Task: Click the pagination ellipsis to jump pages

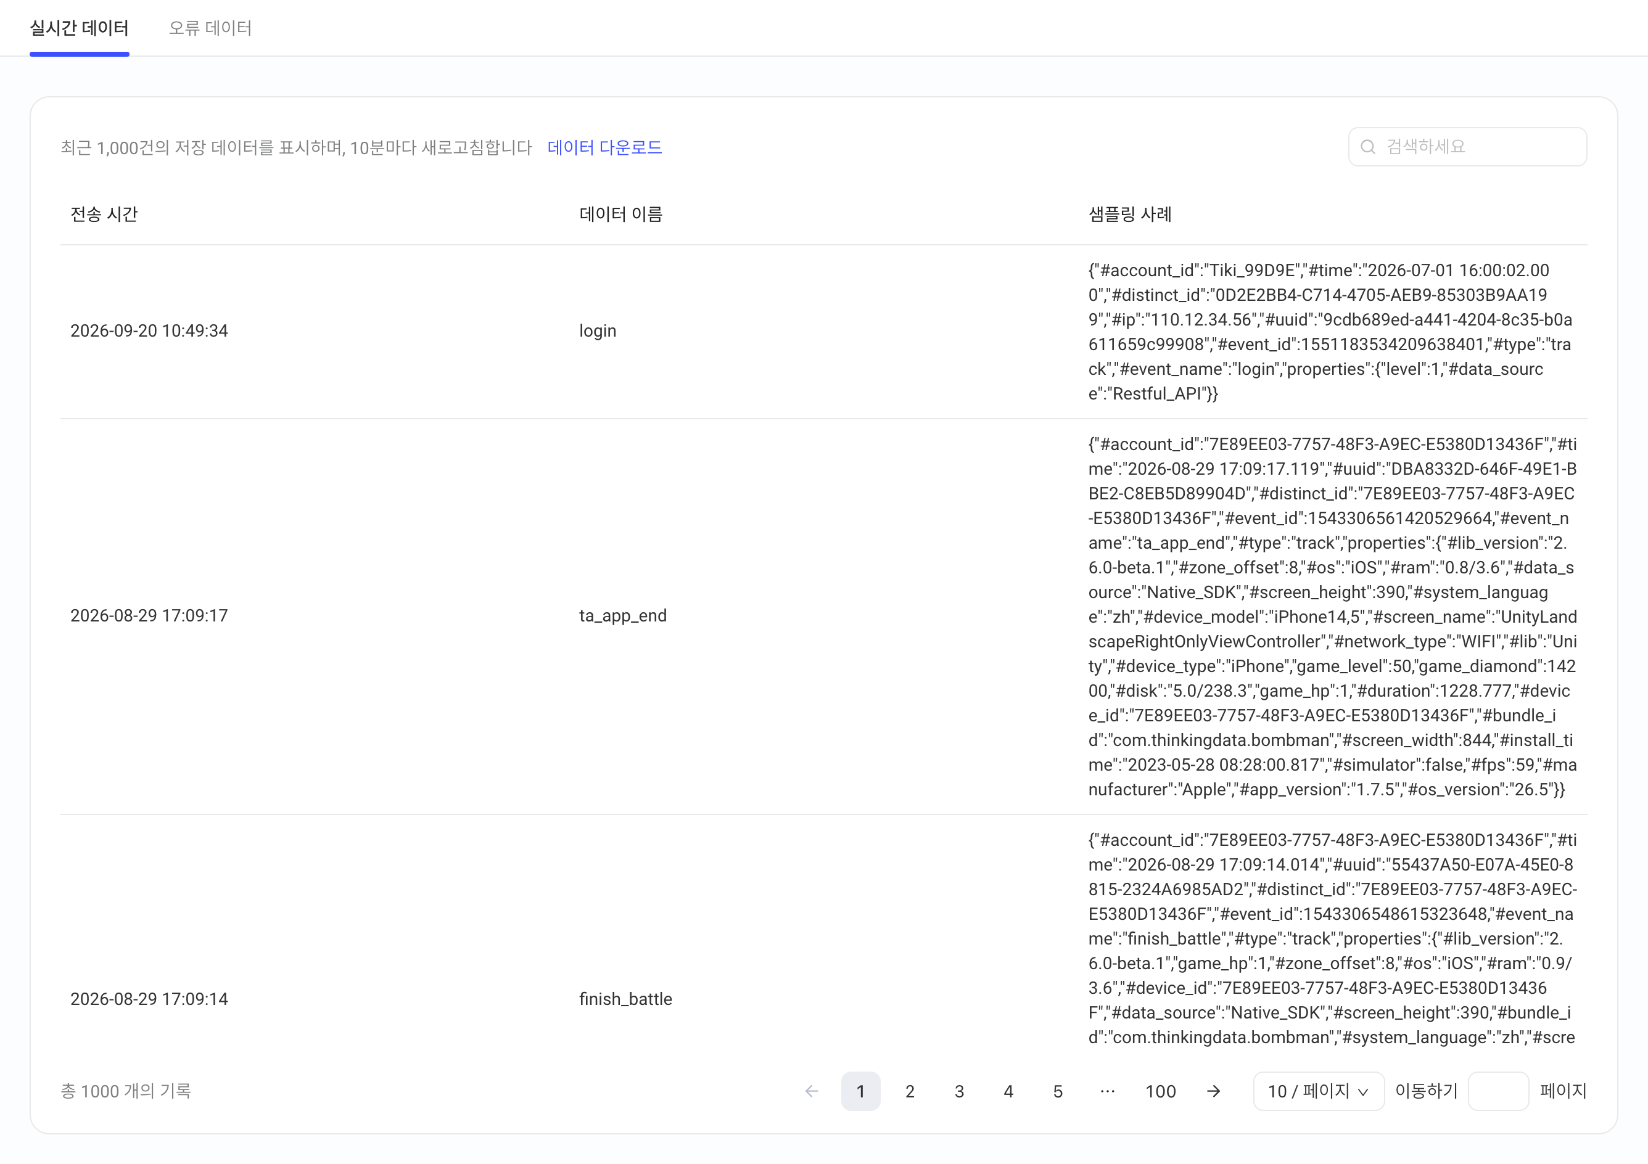Action: tap(1107, 1091)
